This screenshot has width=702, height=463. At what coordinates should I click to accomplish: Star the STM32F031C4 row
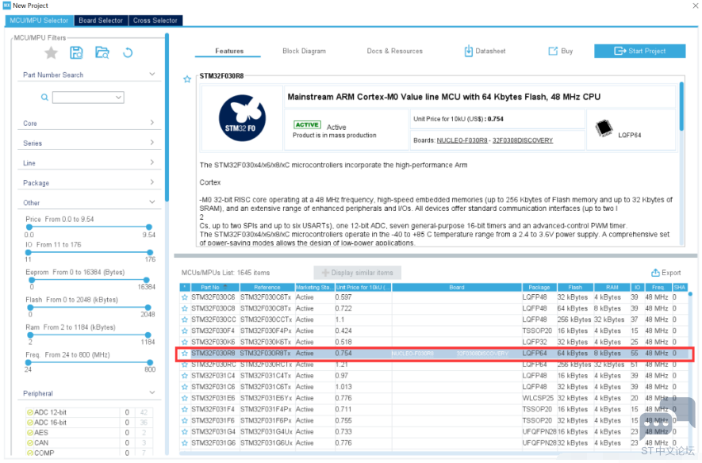[x=185, y=375]
